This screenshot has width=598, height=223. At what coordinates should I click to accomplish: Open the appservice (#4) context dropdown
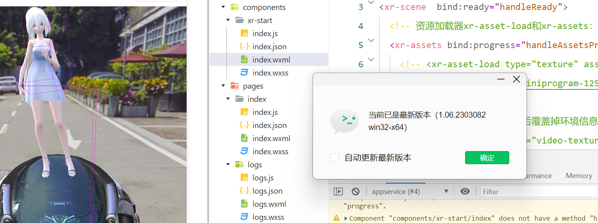coord(410,192)
